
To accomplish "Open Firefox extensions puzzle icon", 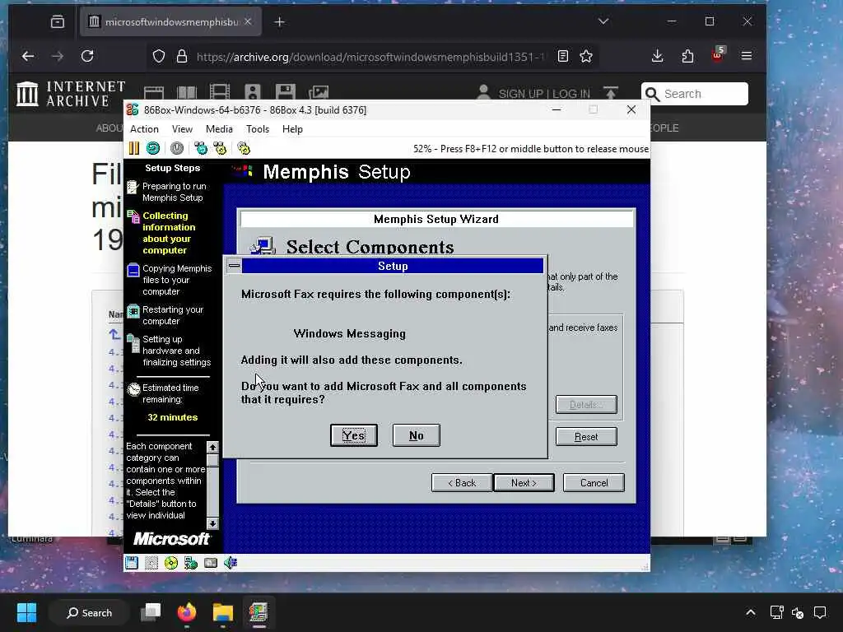I will [x=687, y=56].
